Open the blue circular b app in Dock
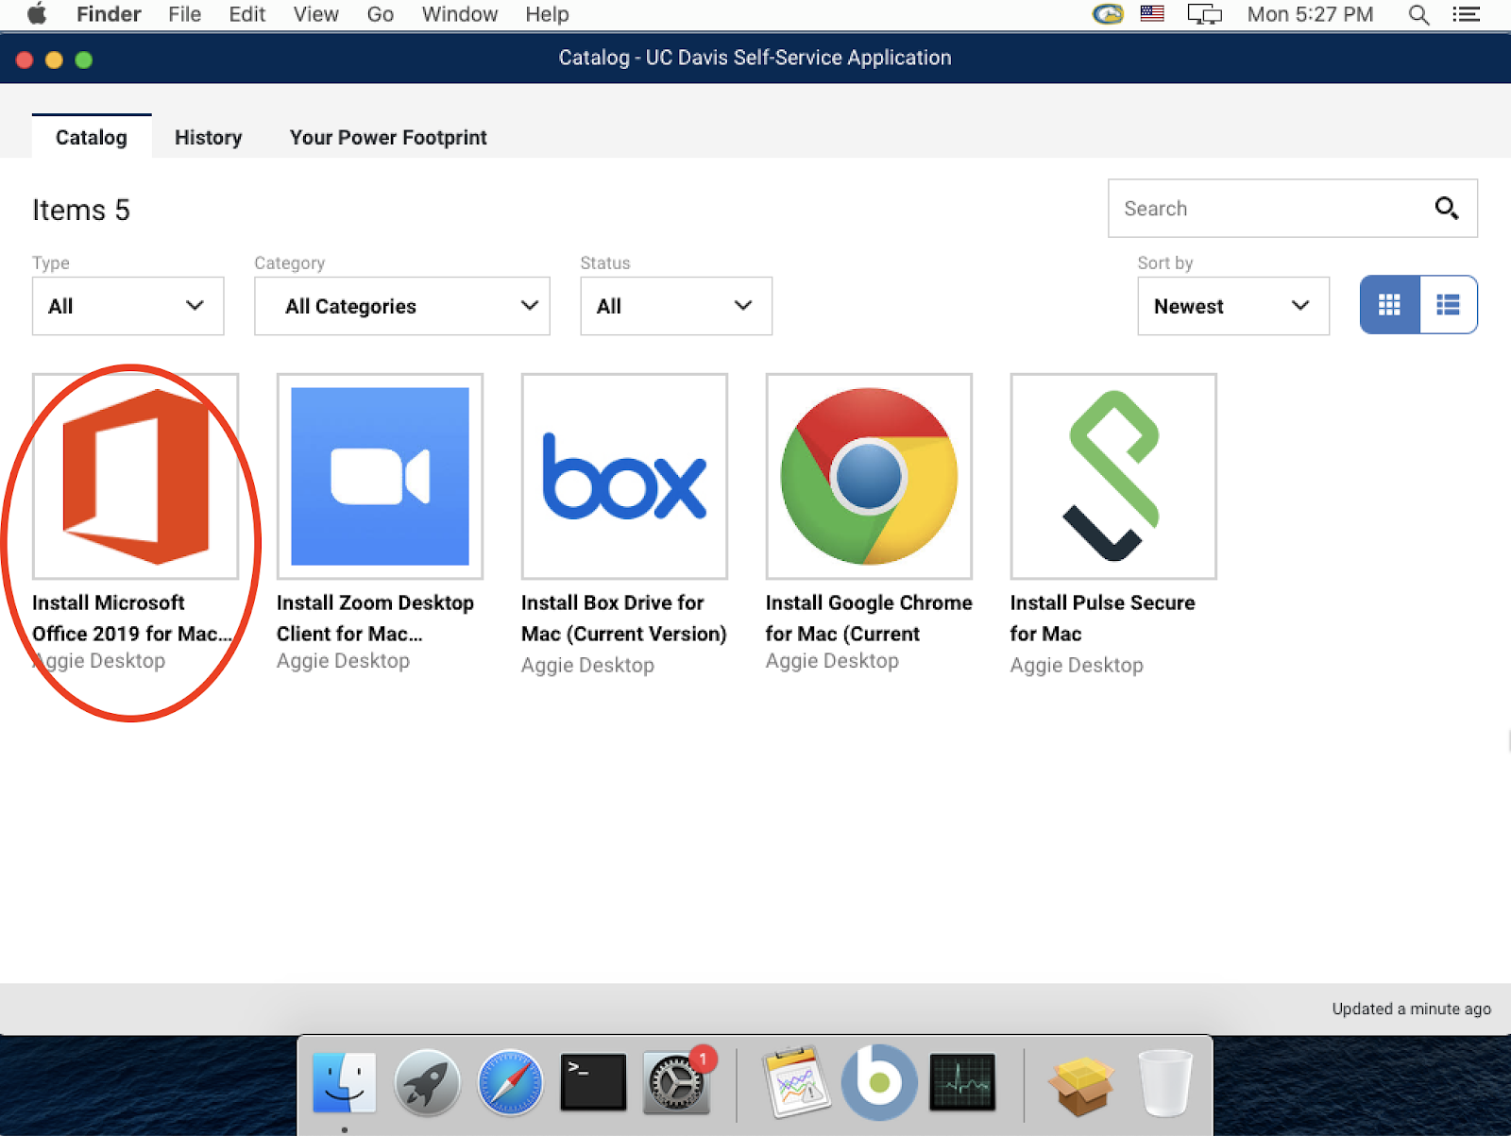Screen dimensions: 1511x1136 879,1082
